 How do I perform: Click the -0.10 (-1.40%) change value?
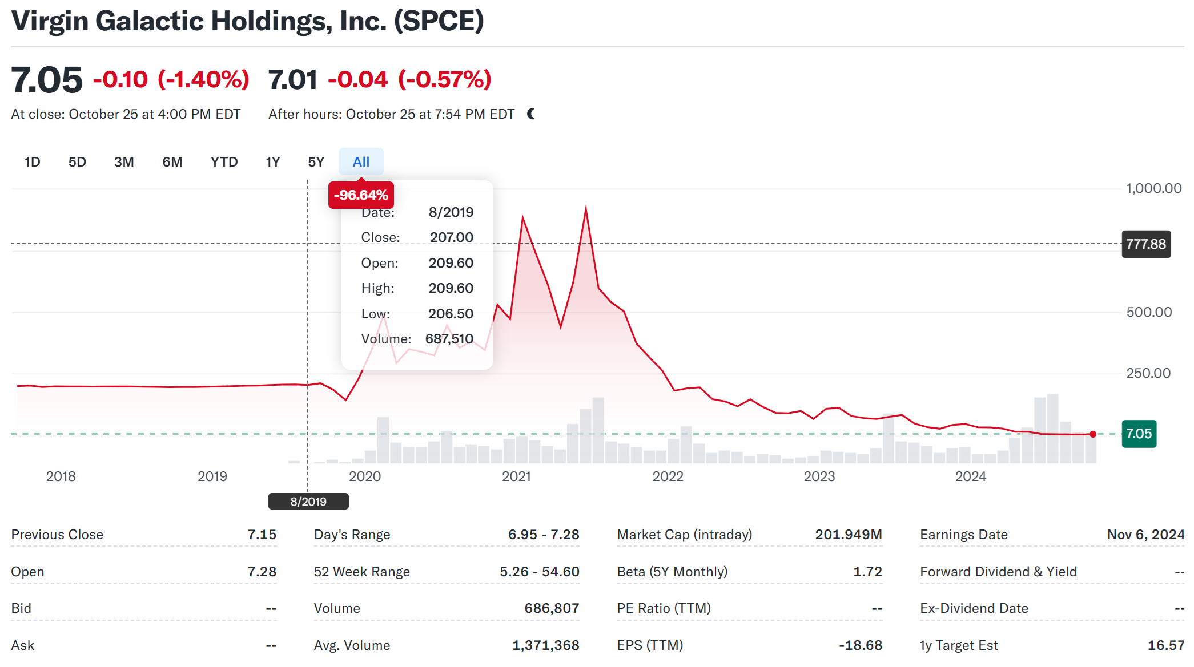pos(171,80)
